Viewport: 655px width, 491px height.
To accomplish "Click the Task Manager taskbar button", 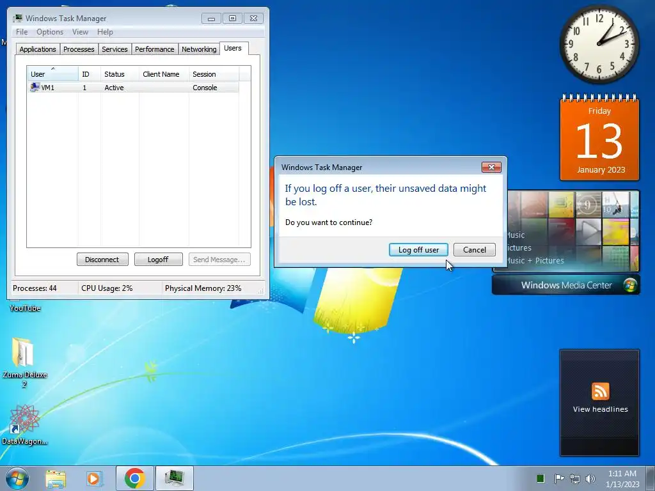I will point(174,478).
